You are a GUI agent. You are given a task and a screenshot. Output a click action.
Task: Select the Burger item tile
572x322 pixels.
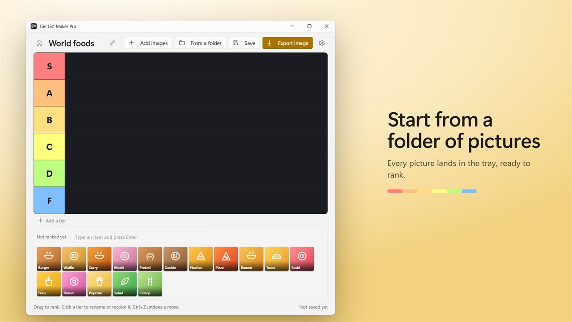(49, 259)
